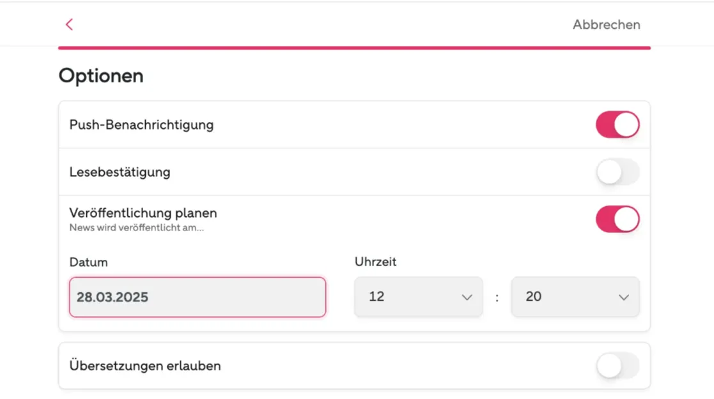Click the Datum field label

[x=88, y=262]
